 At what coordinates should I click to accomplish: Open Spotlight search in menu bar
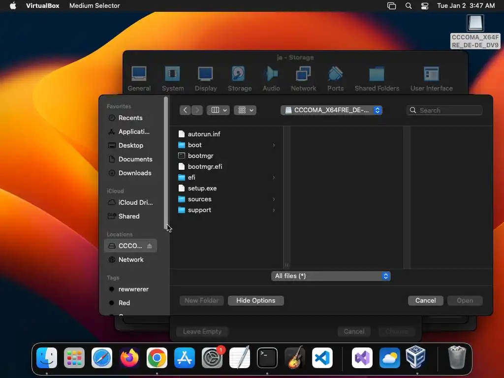(x=409, y=6)
